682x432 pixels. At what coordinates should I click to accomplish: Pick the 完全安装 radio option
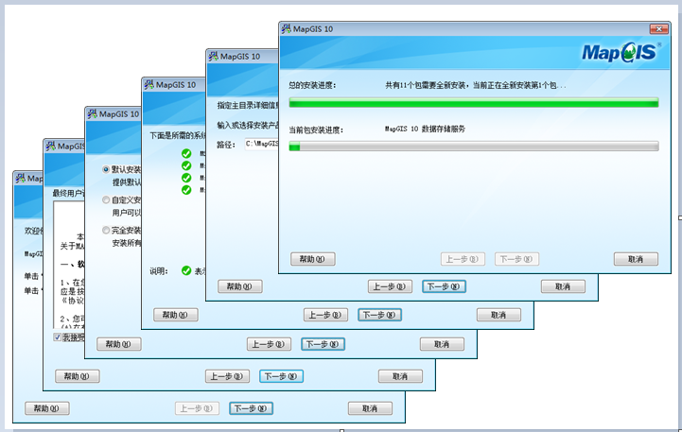click(106, 231)
